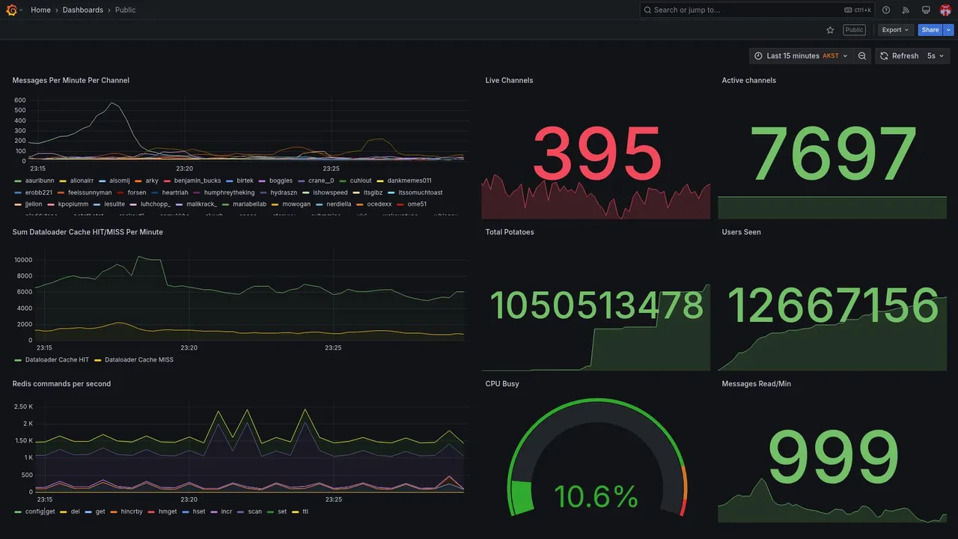Image resolution: width=958 pixels, height=539 pixels.
Task: Click the Users Seen panel title
Action: click(x=742, y=232)
